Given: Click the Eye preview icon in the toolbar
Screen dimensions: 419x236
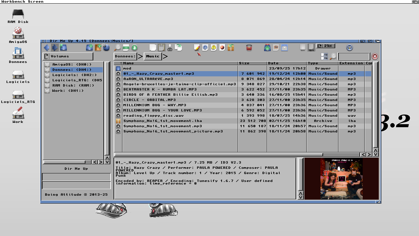Looking at the screenshot, I should [x=275, y=48].
